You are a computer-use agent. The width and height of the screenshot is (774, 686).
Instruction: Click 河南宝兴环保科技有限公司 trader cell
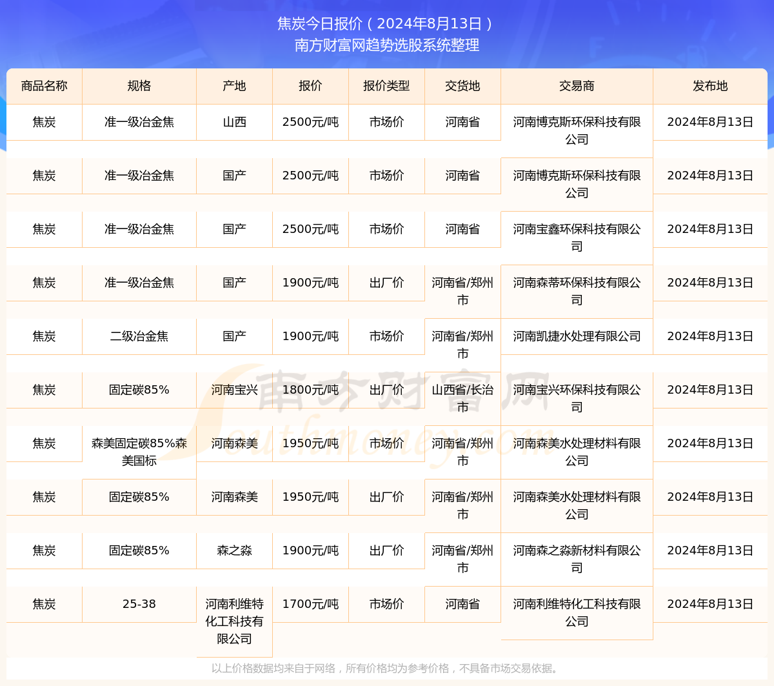click(x=577, y=398)
